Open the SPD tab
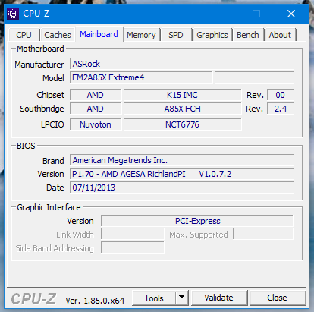The image size is (314, 312). (x=176, y=35)
